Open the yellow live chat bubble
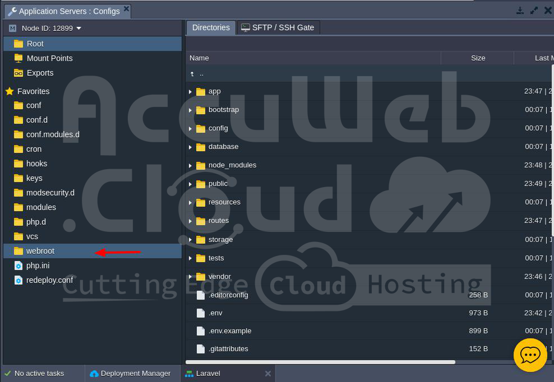Viewport: 554px width, 382px height. point(530,355)
